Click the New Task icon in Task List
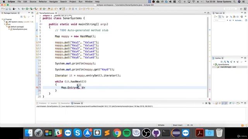Viewport: 248px width, 139px height. pos(215,17)
